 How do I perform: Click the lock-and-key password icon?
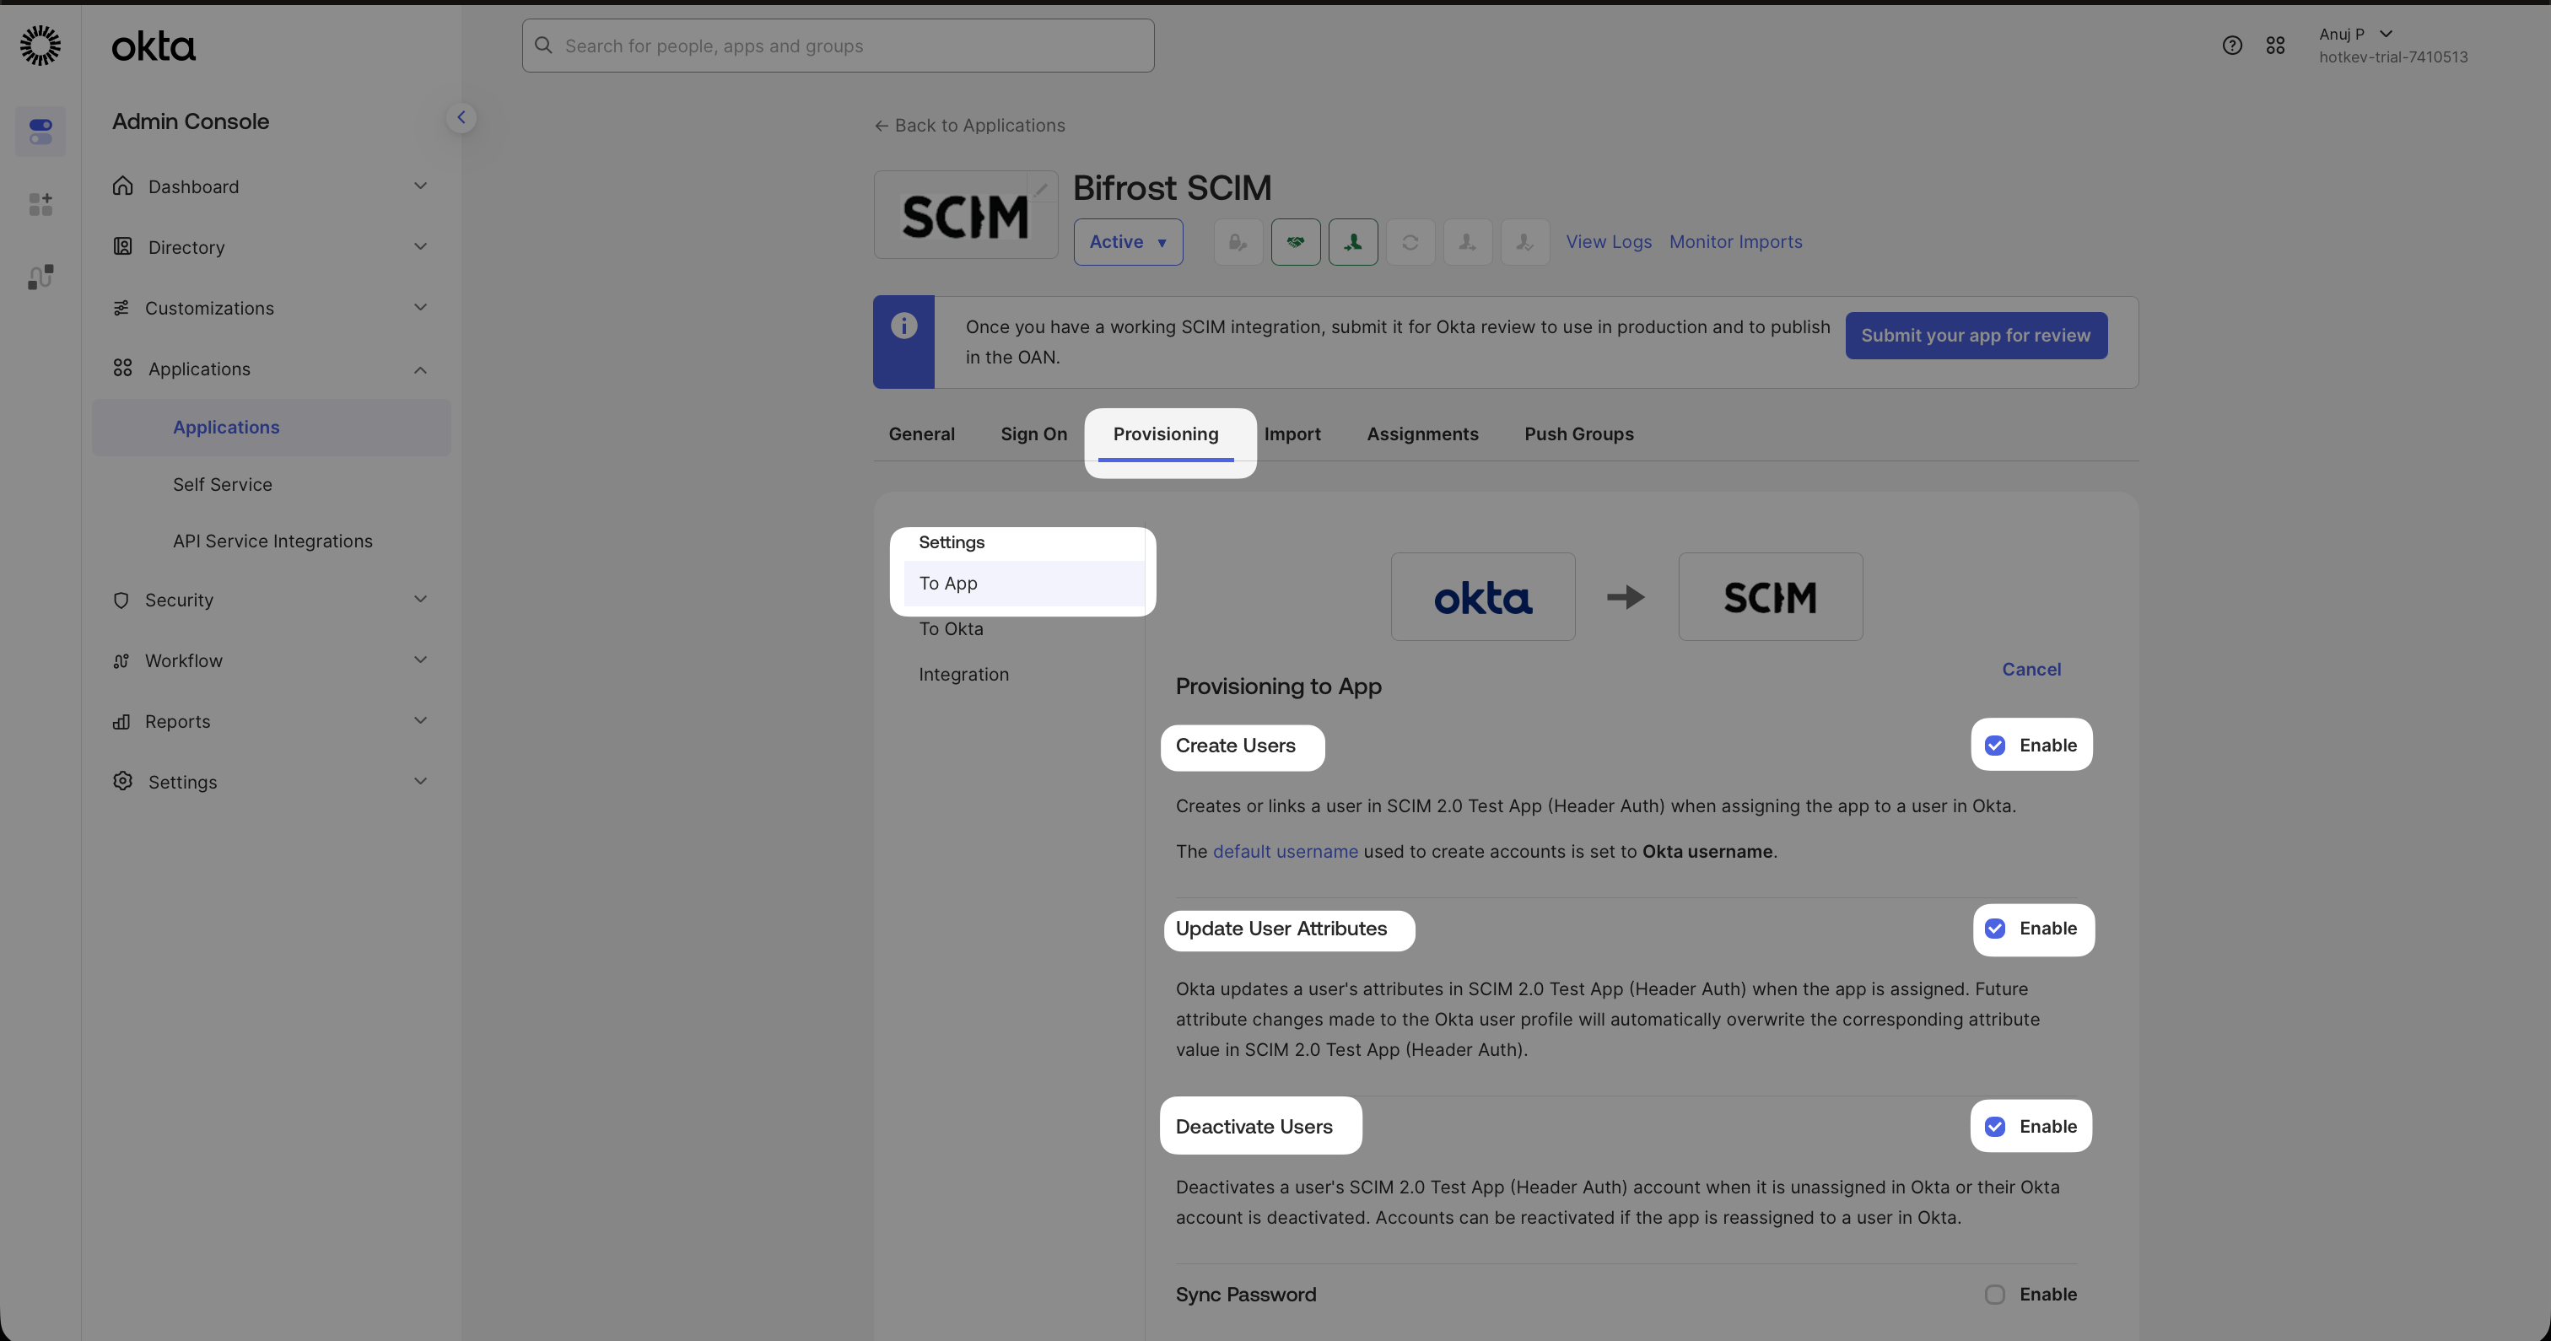pos(1238,242)
